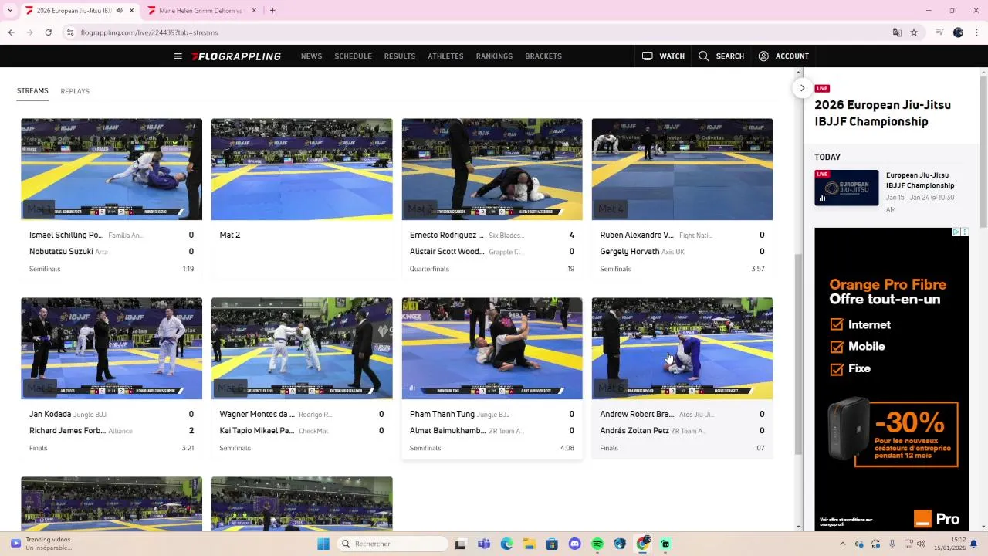Open the Mat 8 stream thumbnail

[x=682, y=348]
